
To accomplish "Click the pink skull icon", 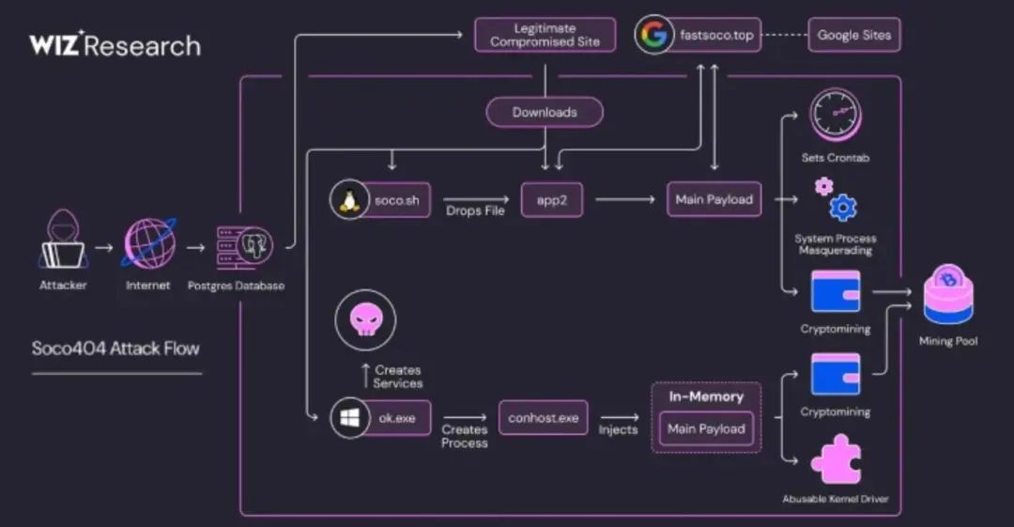I will [x=364, y=321].
